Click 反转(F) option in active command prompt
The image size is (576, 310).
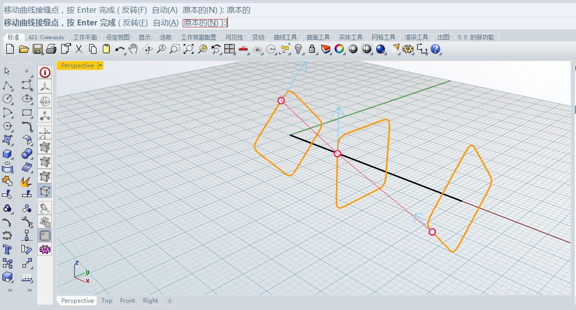pyautogui.click(x=135, y=23)
